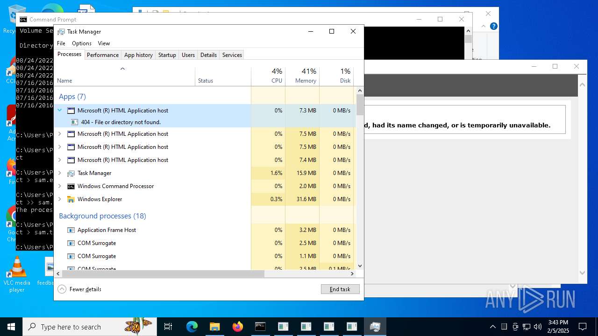Select the COM Surrogate process using 1.1 MB

(x=205, y=256)
